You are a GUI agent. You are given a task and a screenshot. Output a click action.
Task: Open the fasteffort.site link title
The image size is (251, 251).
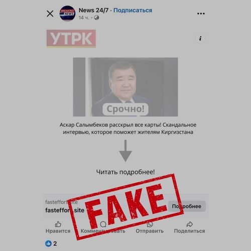point(65,210)
